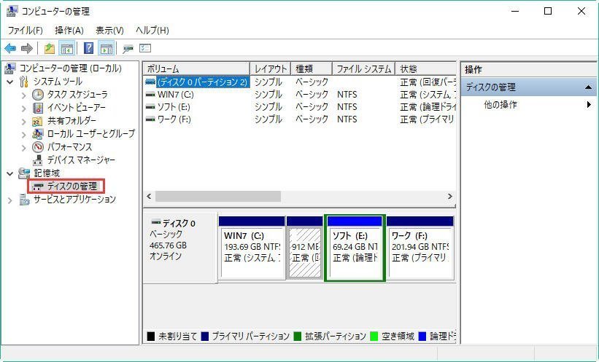The image size is (599, 362).
Task: Click the Back arrow toolbar icon
Action: coord(10,49)
